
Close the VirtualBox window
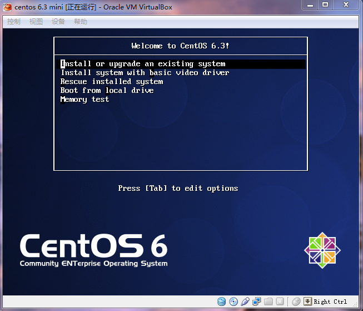pyautogui.click(x=346, y=5)
